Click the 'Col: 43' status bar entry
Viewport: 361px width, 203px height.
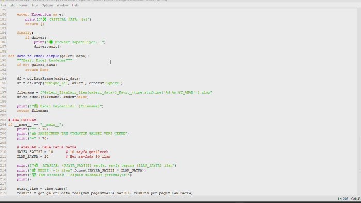pos(356,199)
